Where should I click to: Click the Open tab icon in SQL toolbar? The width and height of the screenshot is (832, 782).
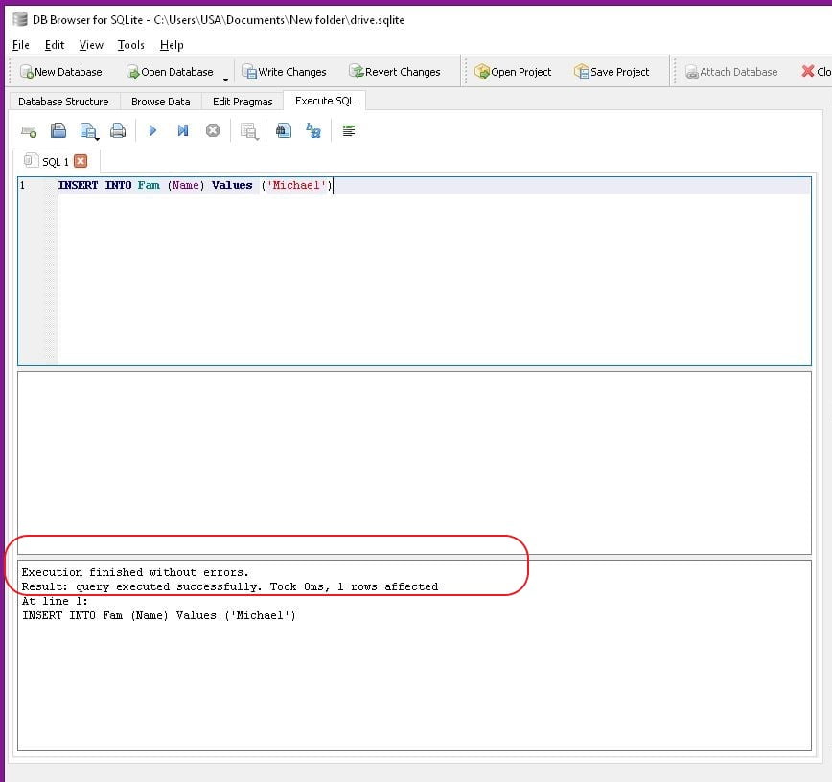(29, 131)
